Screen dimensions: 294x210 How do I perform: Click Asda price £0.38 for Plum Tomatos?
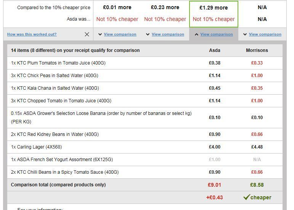tap(215, 63)
